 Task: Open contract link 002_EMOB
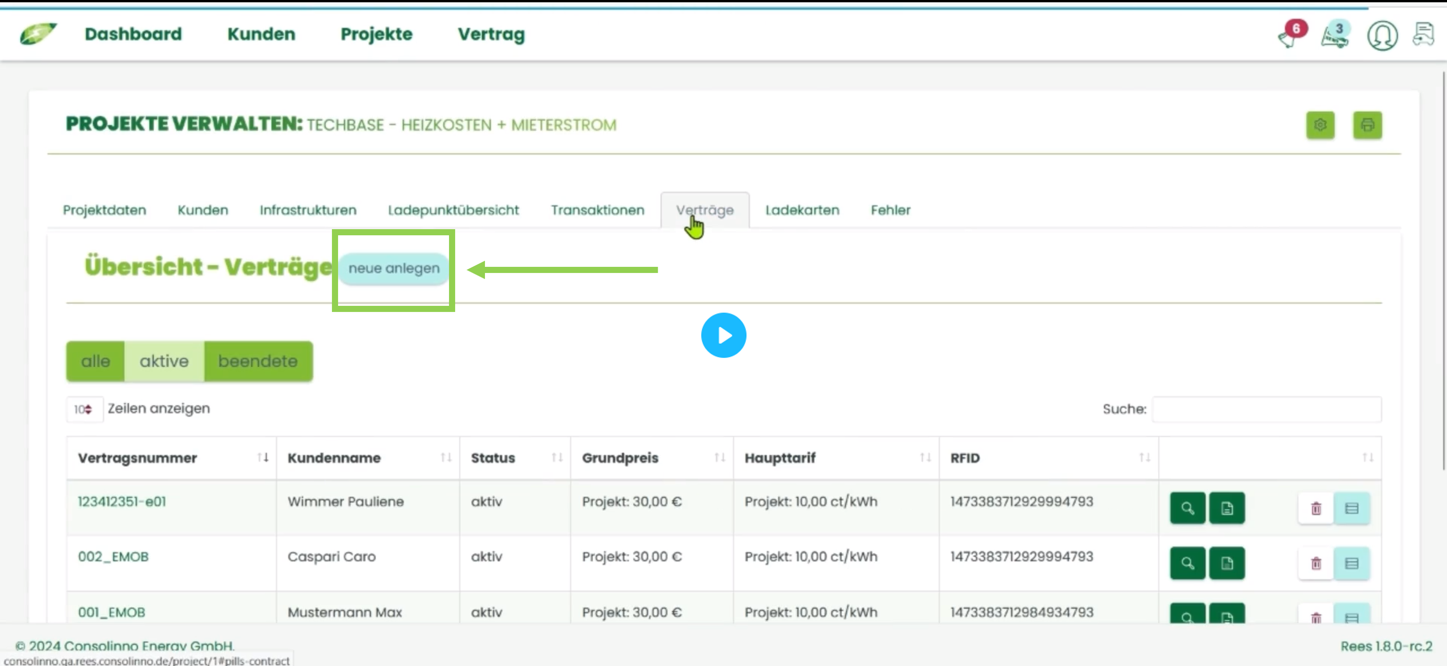point(114,556)
